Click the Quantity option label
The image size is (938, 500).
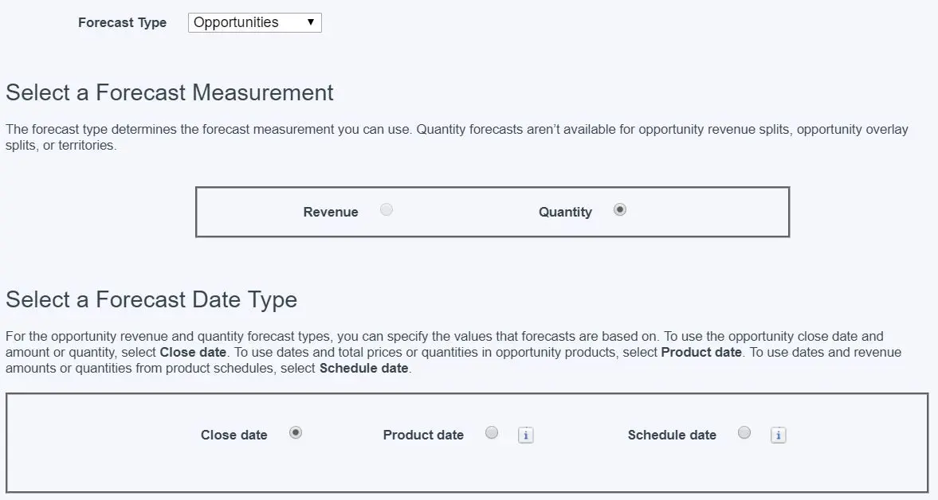(565, 212)
